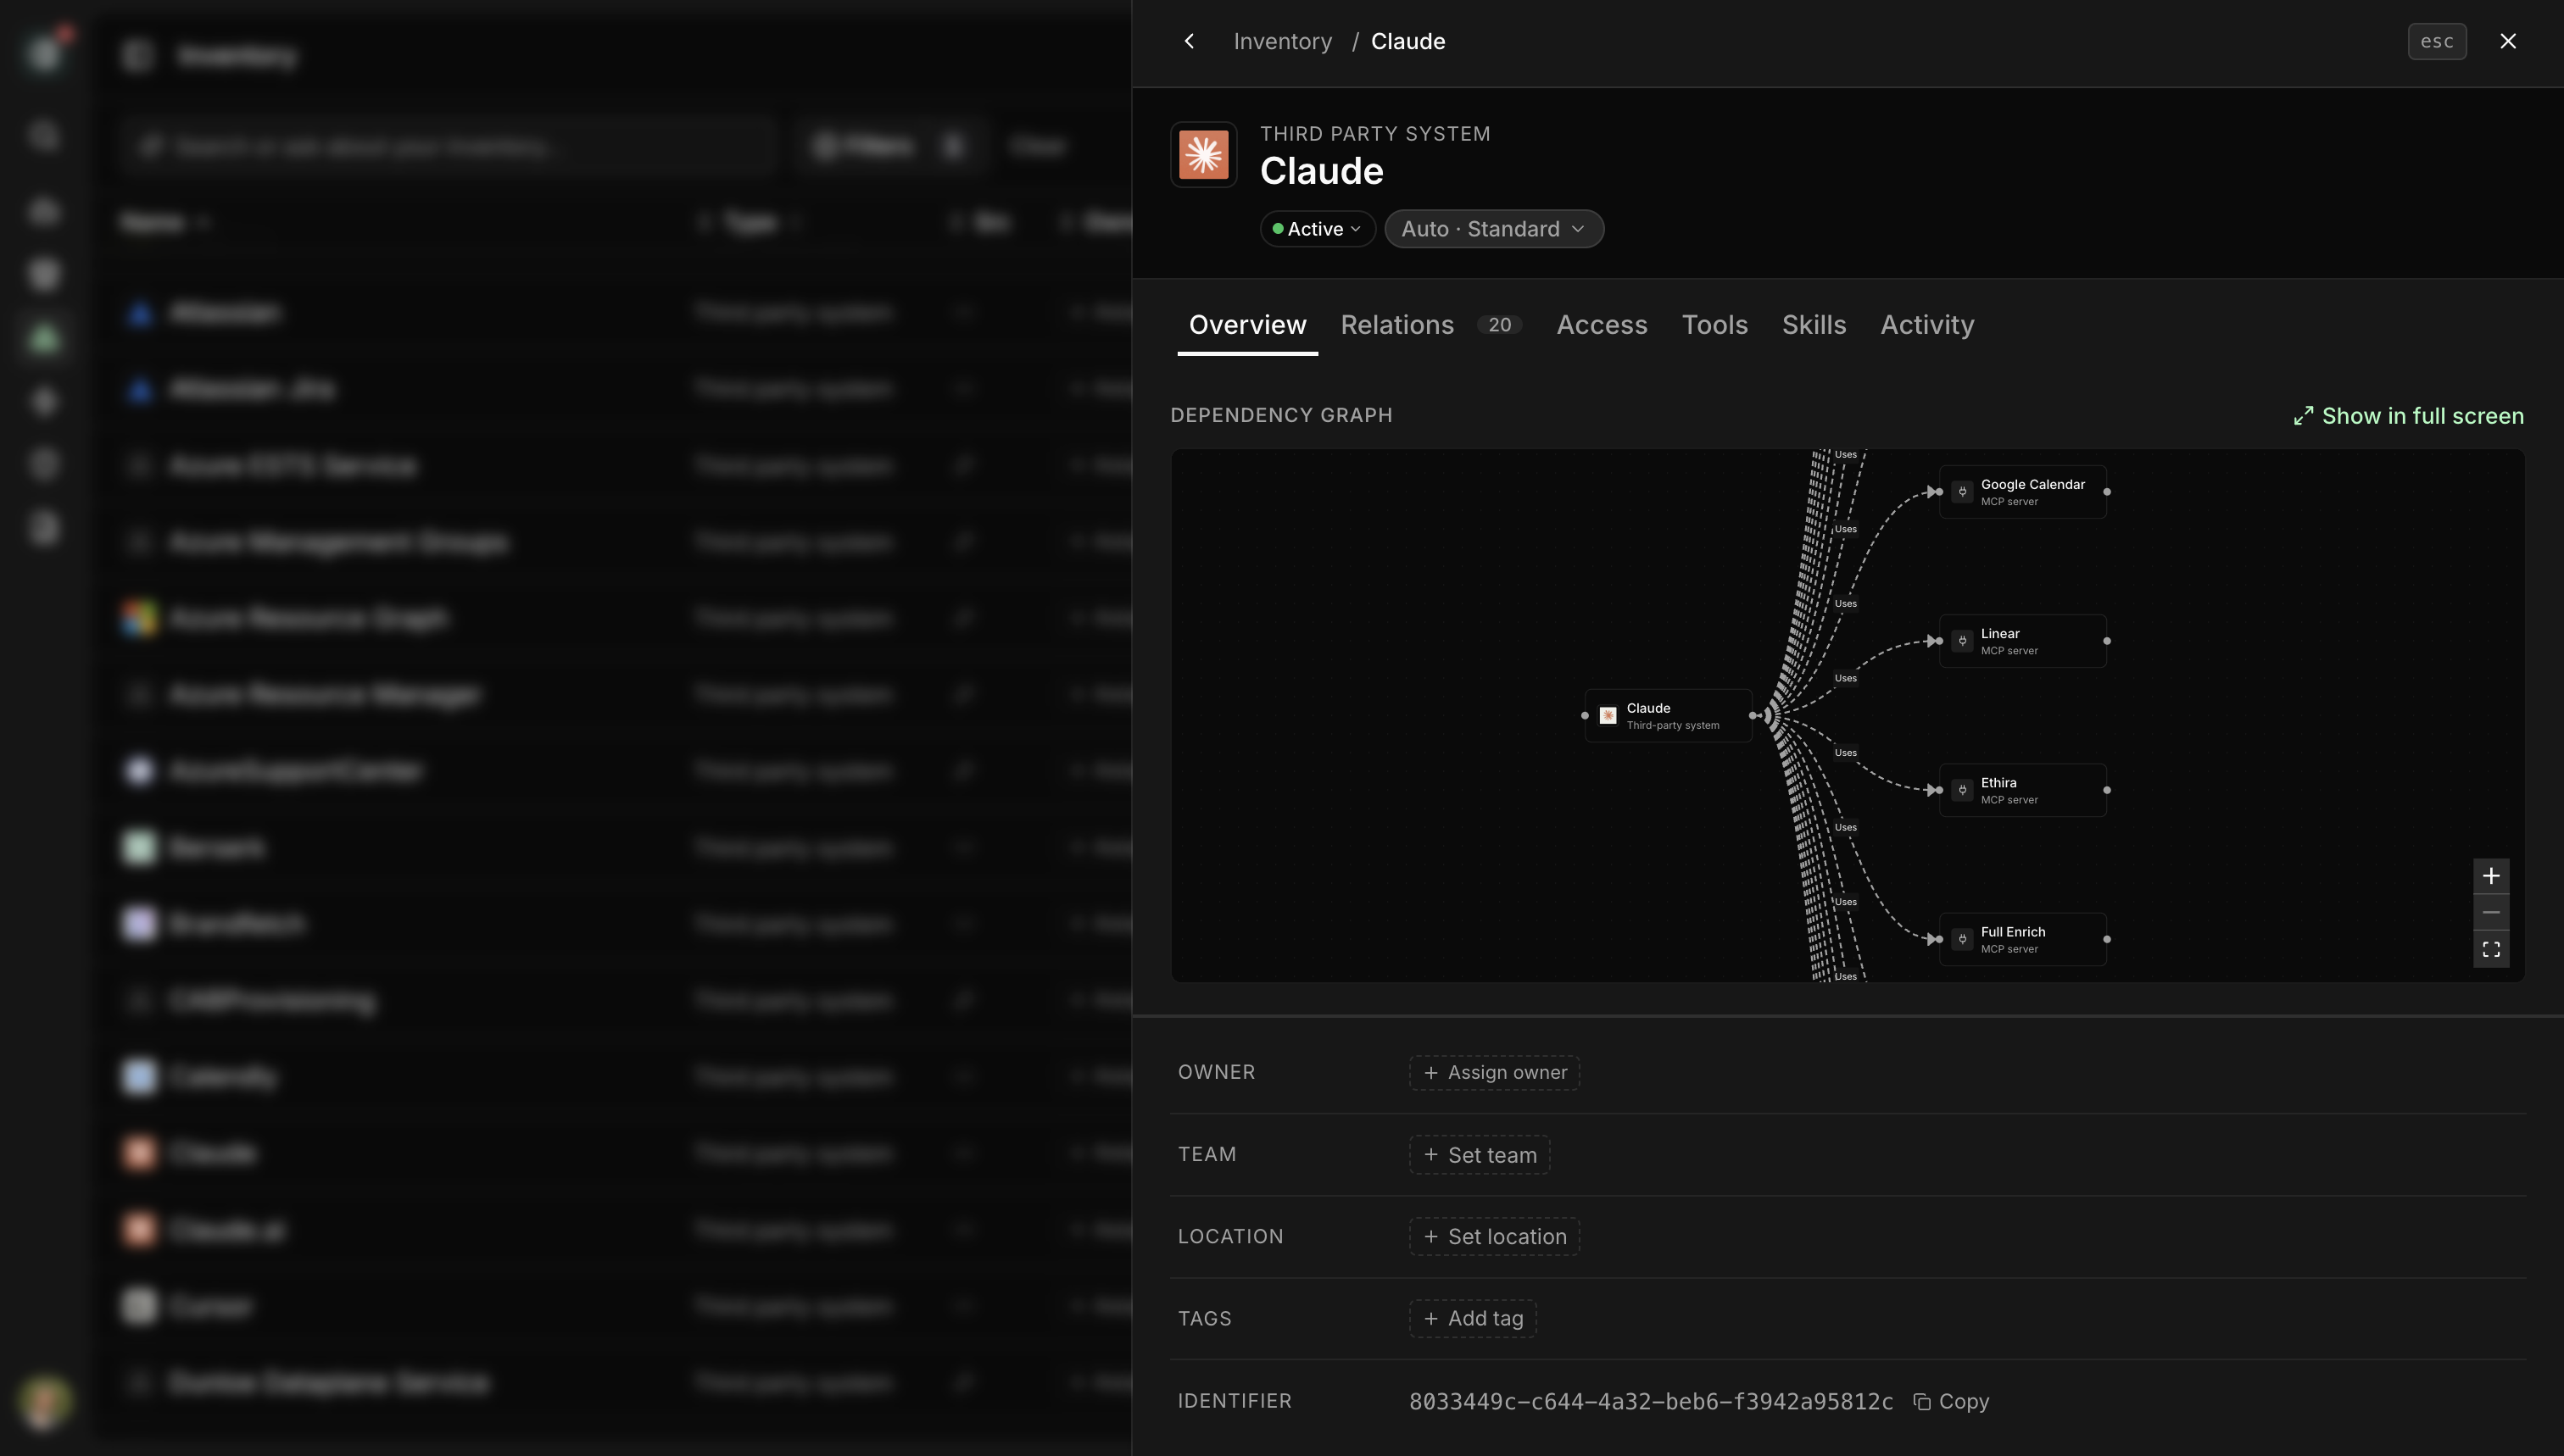The image size is (2564, 1456).
Task: Click the Inventory breadcrumb link
Action: click(x=1283, y=41)
